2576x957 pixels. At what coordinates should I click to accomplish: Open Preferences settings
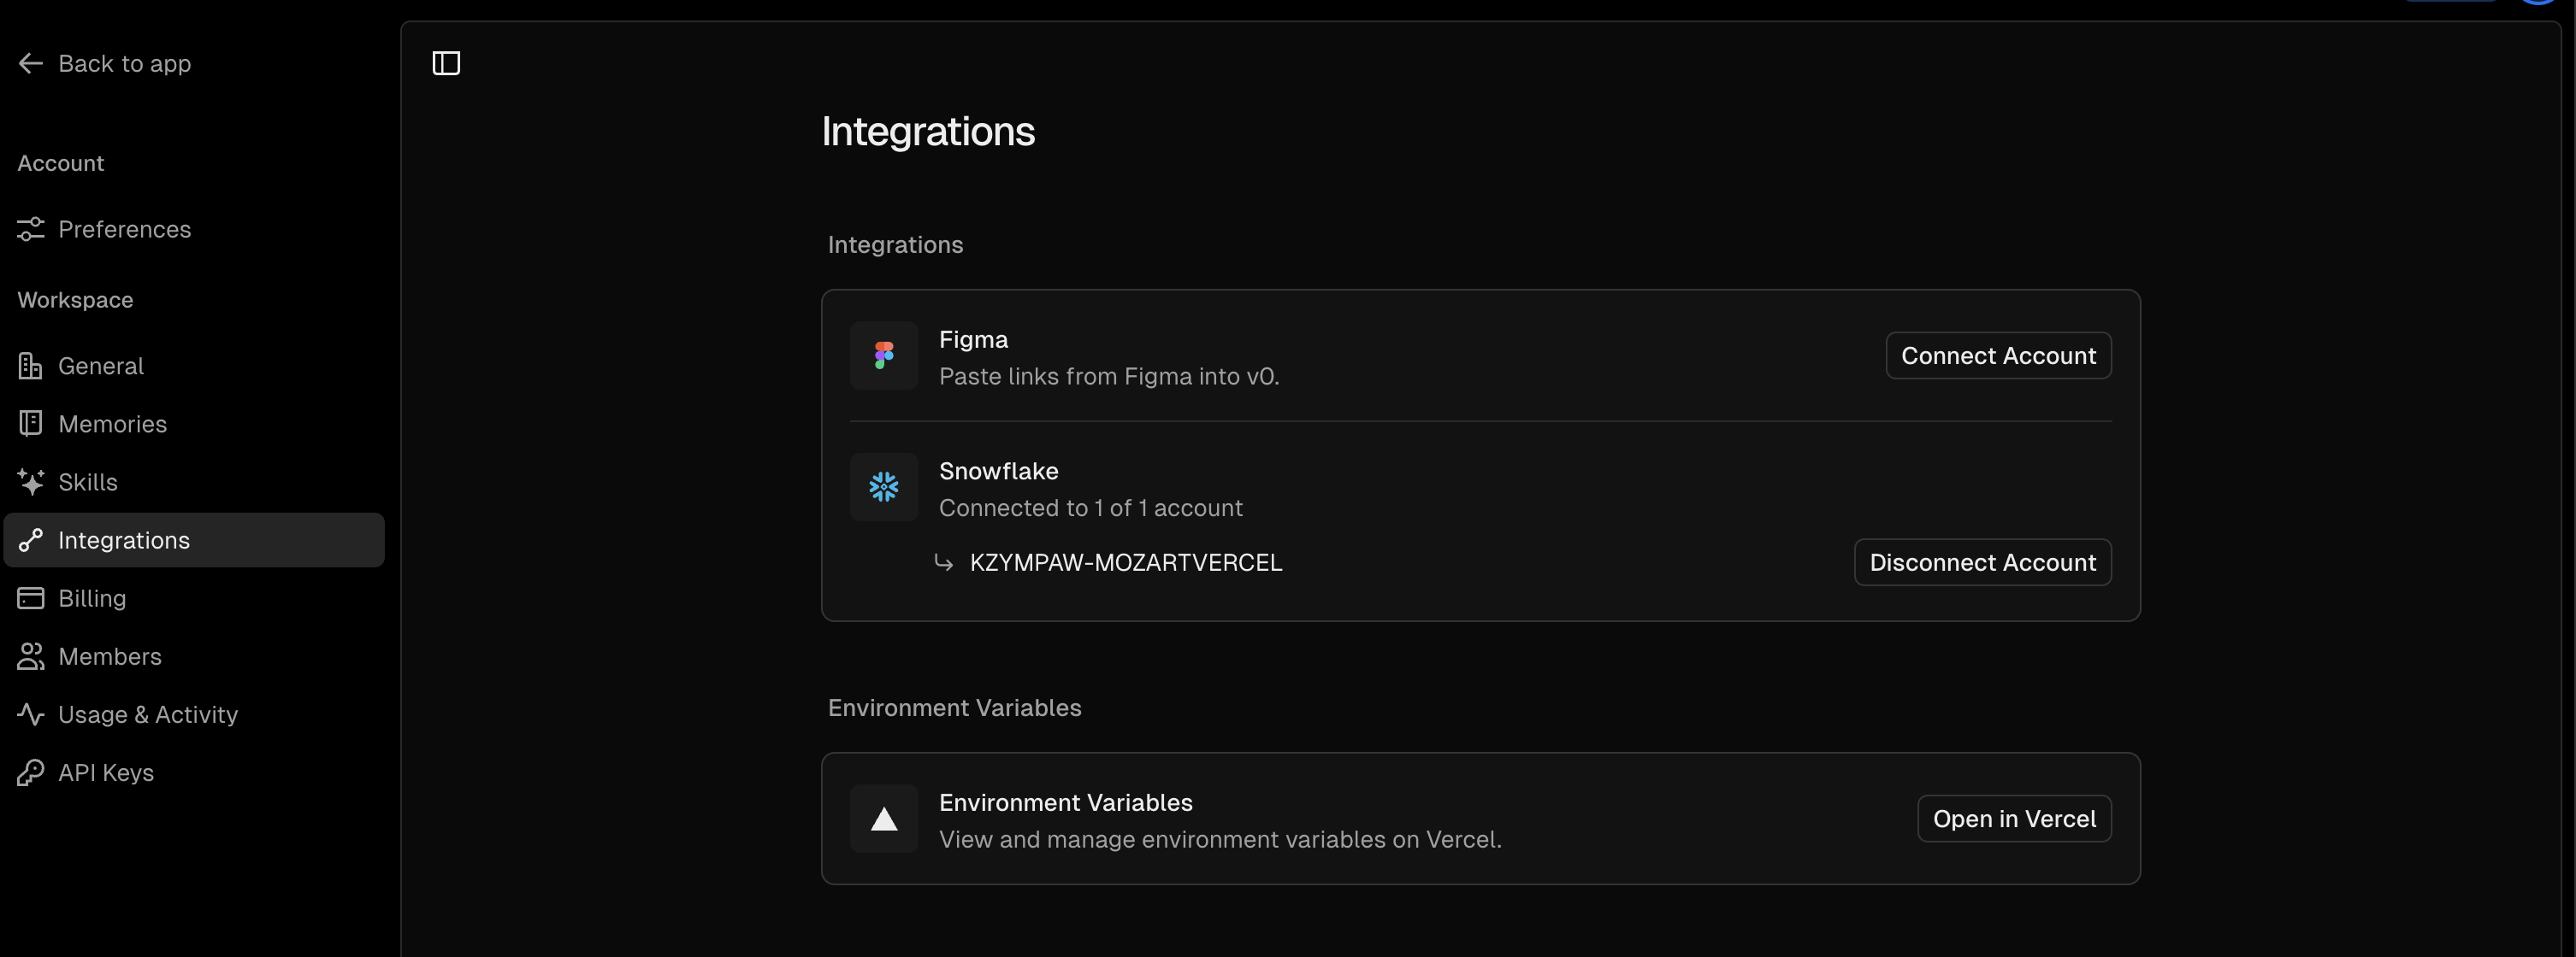coord(194,229)
